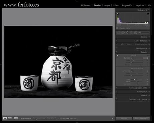Click the Color noise reduction slider handle
Screen dimensions: 154x123
(x=134, y=80)
